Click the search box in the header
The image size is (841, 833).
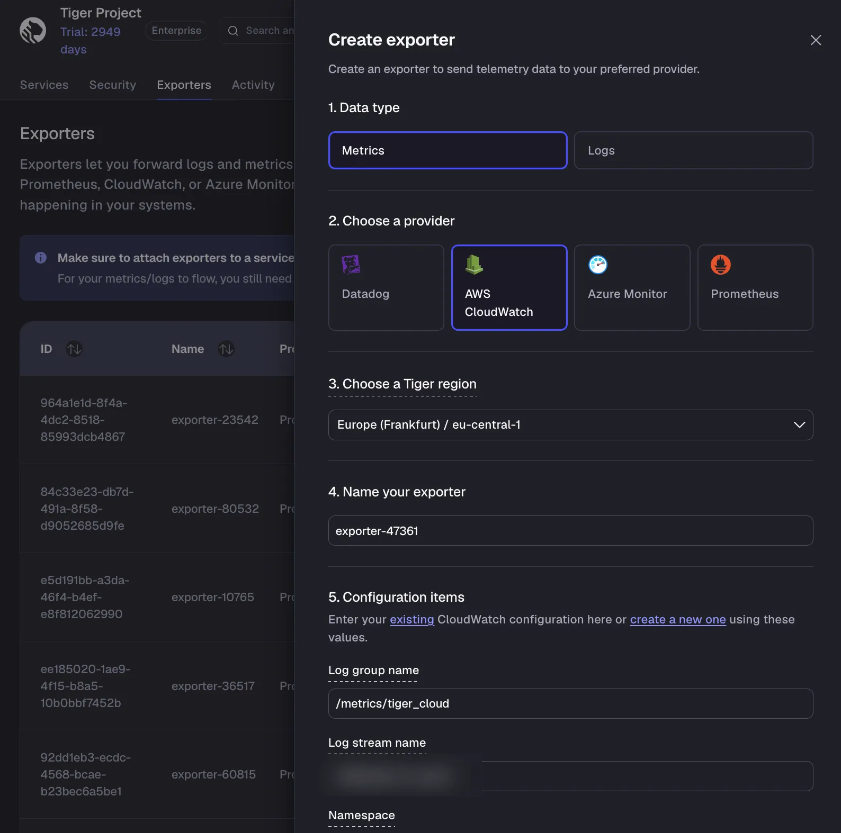(x=258, y=31)
